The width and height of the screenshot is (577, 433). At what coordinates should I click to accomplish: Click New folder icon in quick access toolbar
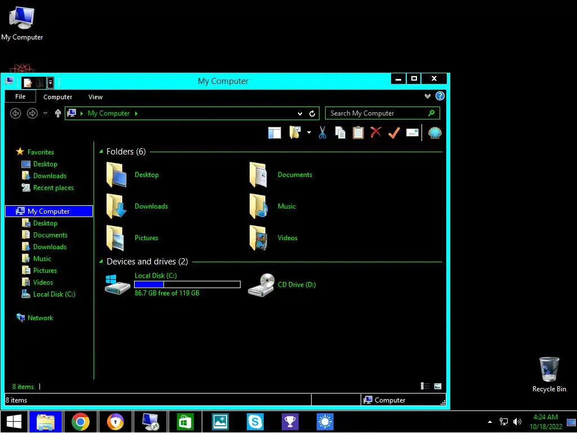pos(40,82)
